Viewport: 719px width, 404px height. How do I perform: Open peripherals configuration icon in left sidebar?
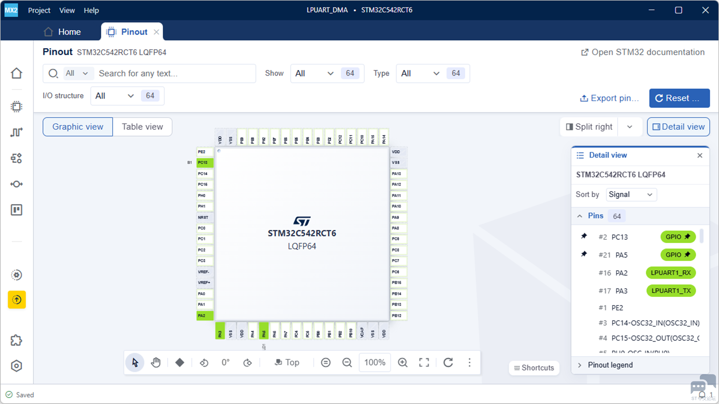click(17, 158)
